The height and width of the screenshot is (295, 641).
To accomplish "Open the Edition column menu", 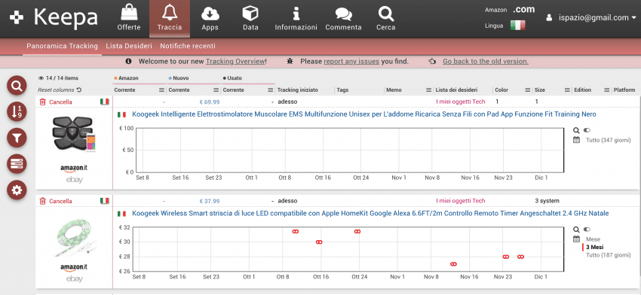I will (606, 90).
